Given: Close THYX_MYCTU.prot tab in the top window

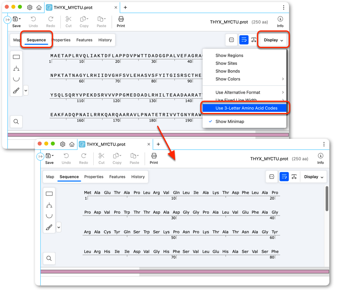Looking at the screenshot, I should click(116, 7).
